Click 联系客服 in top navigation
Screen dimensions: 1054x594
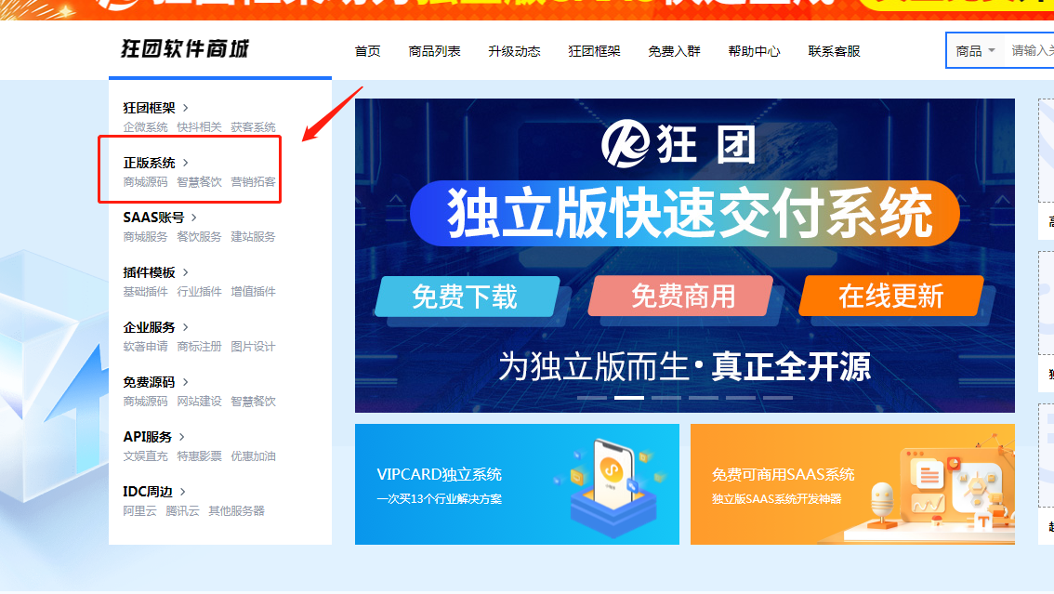click(x=835, y=51)
